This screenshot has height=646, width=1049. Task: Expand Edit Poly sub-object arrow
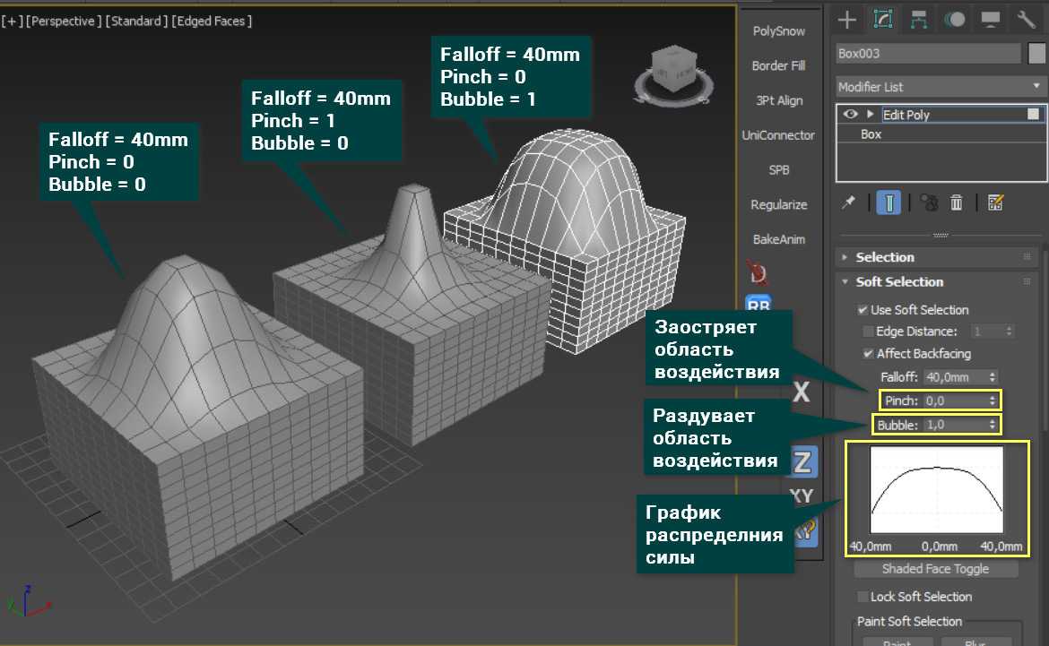[869, 115]
